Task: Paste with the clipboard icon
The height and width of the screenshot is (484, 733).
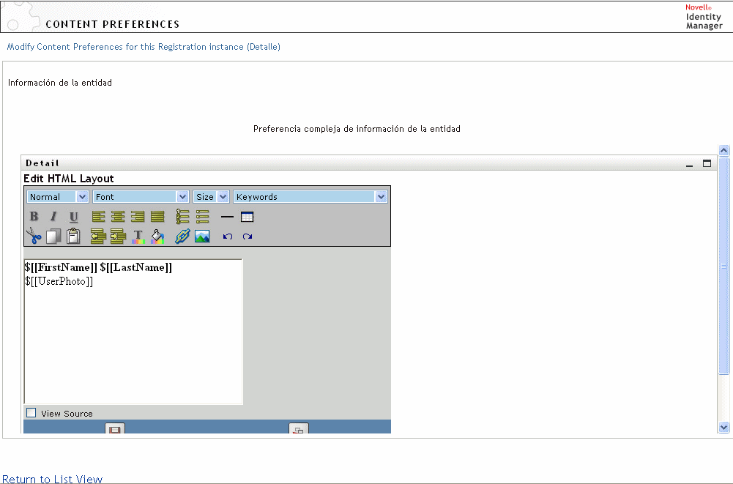Action: [73, 237]
